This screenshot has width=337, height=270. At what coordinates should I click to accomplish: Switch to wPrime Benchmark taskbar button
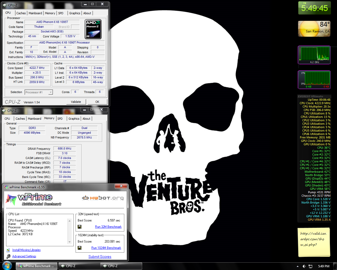pyautogui.click(x=36, y=266)
